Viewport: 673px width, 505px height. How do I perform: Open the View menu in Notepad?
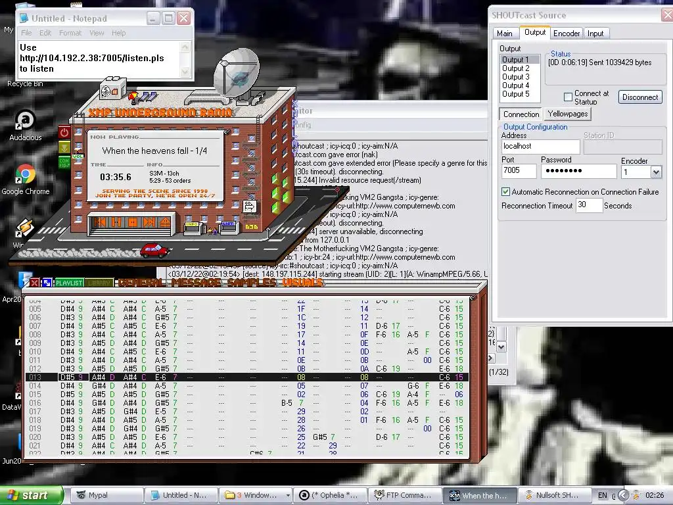97,33
